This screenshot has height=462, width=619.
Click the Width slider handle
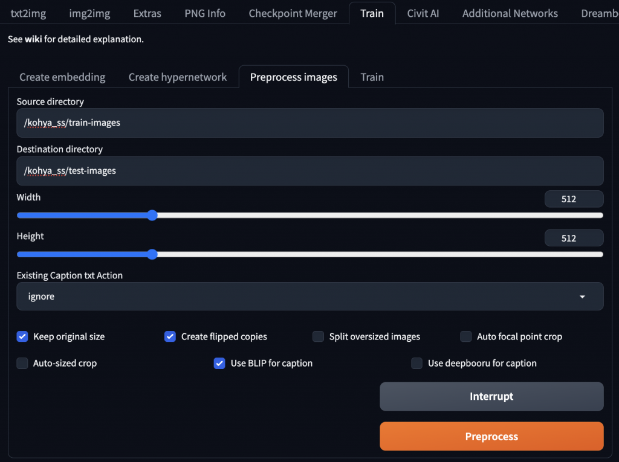(152, 215)
